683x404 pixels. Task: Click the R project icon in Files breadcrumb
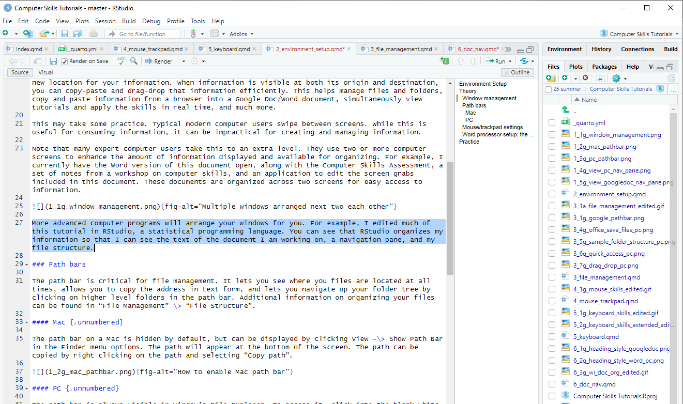pyautogui.click(x=660, y=89)
